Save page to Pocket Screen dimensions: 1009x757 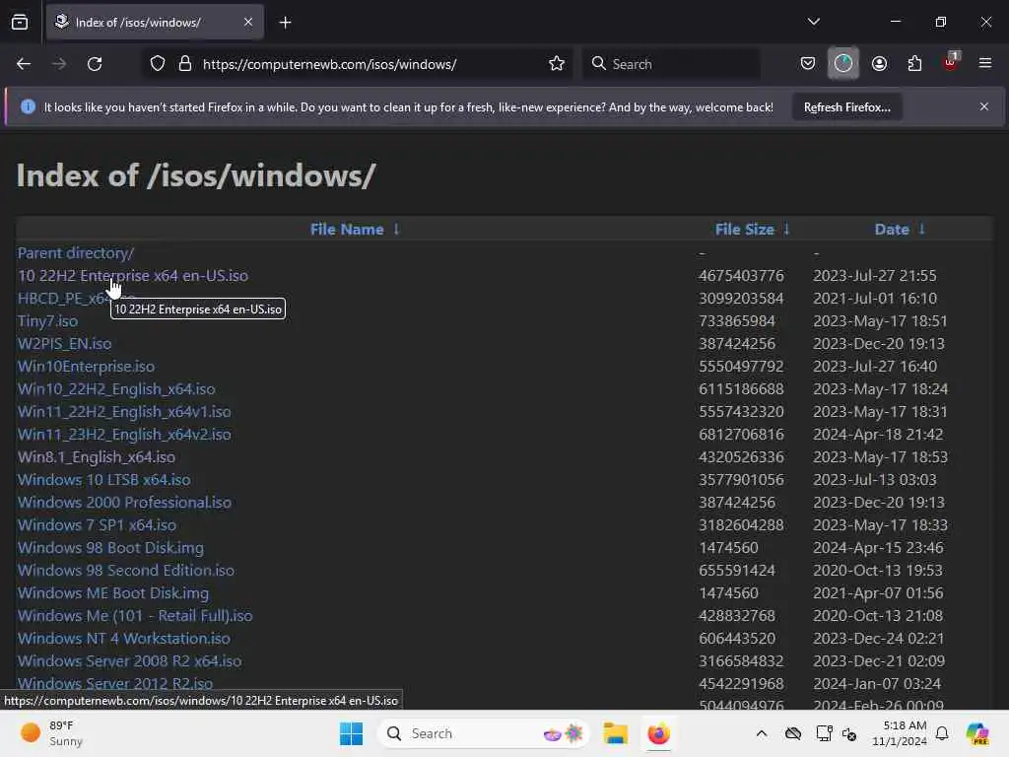click(808, 64)
